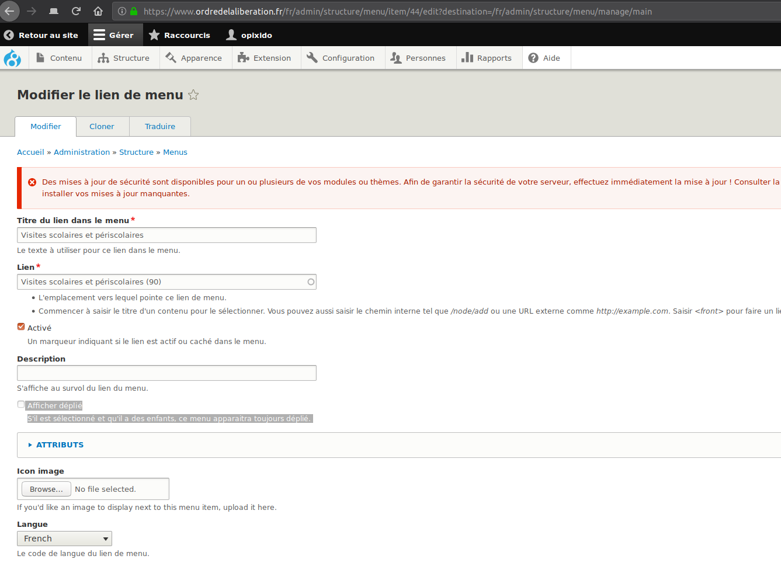Image resolution: width=781 pixels, height=566 pixels.
Task: Open the Langue dropdown showing French
Action: 64,539
